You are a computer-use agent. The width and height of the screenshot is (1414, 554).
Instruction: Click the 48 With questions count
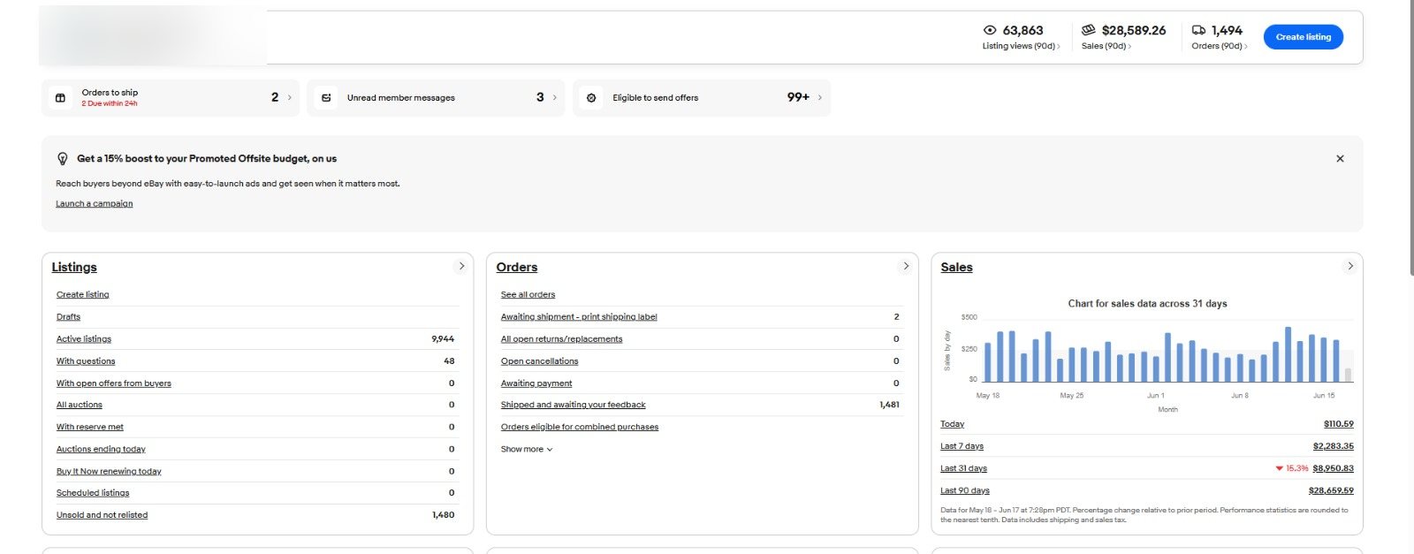(449, 361)
